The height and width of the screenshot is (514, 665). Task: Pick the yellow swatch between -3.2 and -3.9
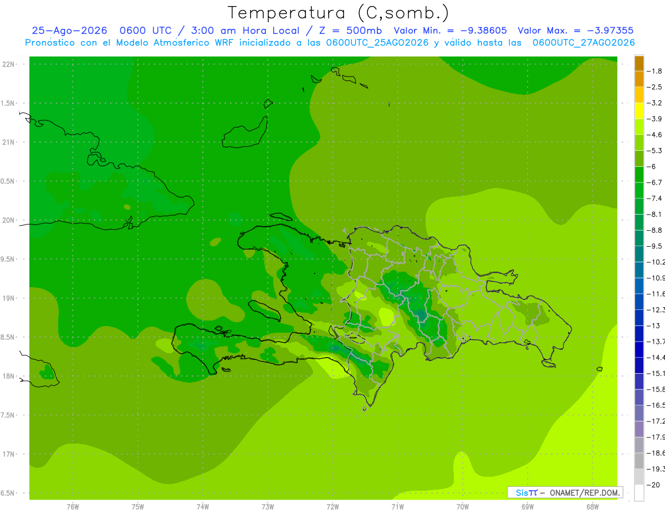(x=639, y=111)
